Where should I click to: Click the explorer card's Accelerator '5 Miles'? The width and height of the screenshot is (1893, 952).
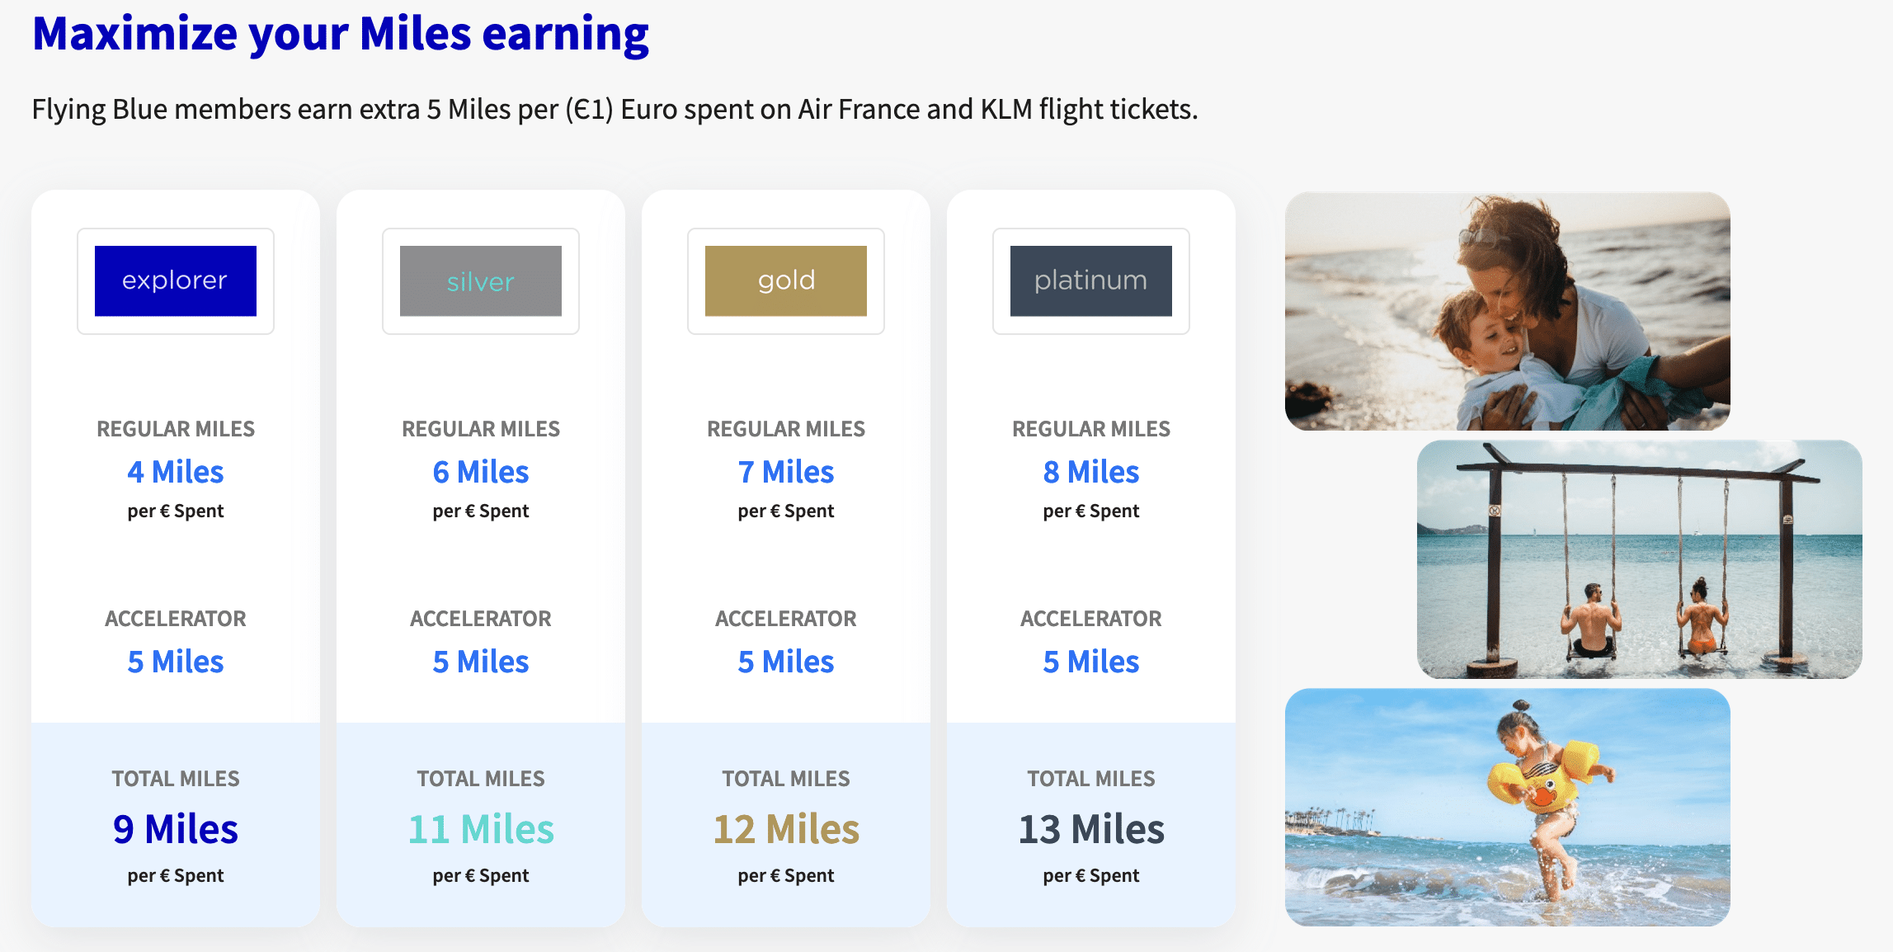[x=176, y=662]
